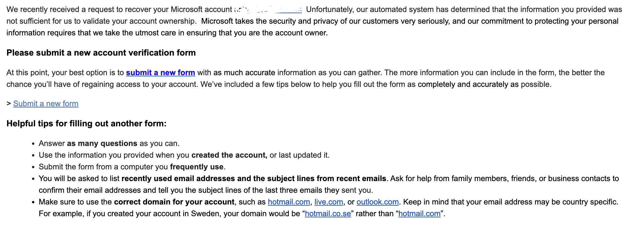Open the last quoted hotmail.com link

point(419,214)
